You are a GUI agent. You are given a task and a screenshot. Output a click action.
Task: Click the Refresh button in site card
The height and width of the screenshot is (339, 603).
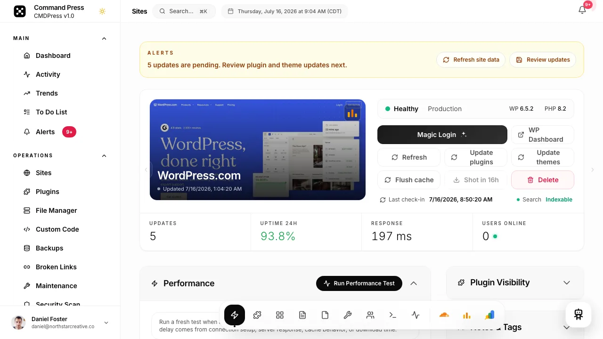pos(409,157)
